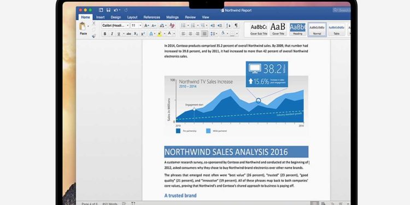Show or hide paragraph marks
This screenshot has width=410, height=205.
(x=236, y=26)
